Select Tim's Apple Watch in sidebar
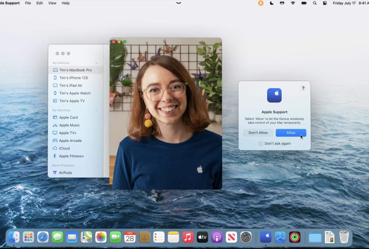The height and width of the screenshot is (249, 369). click(76, 93)
